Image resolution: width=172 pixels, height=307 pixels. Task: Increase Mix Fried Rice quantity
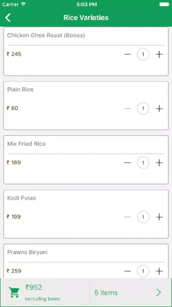[159, 163]
